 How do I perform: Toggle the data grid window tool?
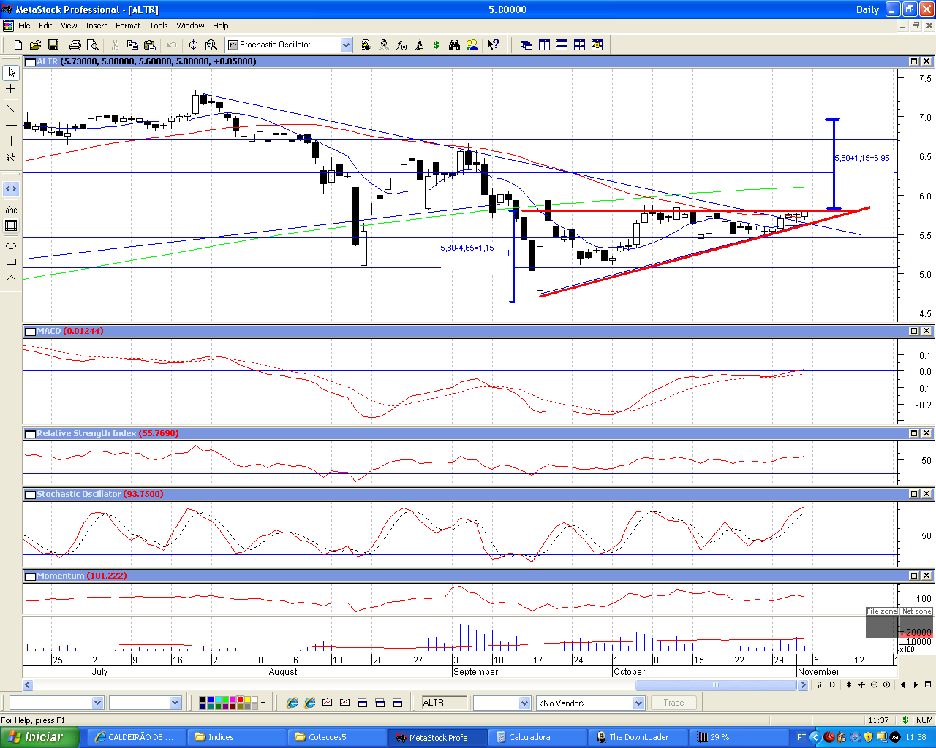point(11,226)
